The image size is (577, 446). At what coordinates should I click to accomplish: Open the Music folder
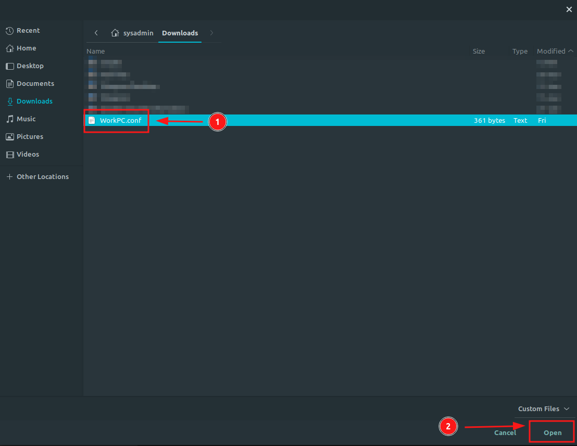click(26, 119)
